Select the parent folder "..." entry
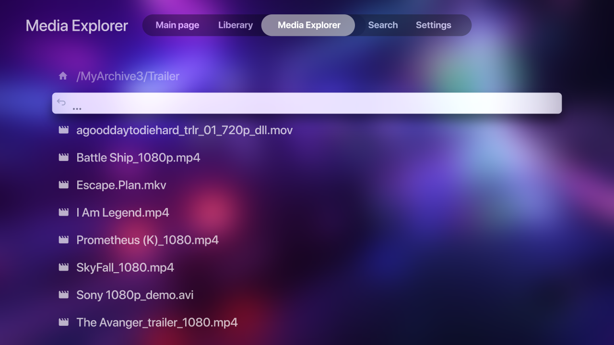The width and height of the screenshot is (614, 345). [307, 103]
